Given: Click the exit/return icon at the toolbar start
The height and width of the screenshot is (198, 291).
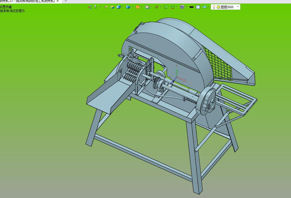Looking at the screenshot, I should click(x=90, y=7).
